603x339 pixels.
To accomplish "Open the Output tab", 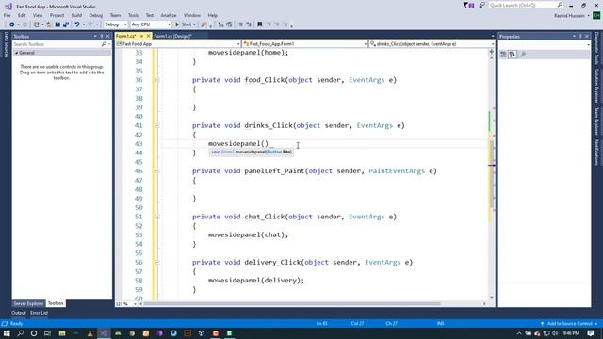I will pyautogui.click(x=19, y=313).
